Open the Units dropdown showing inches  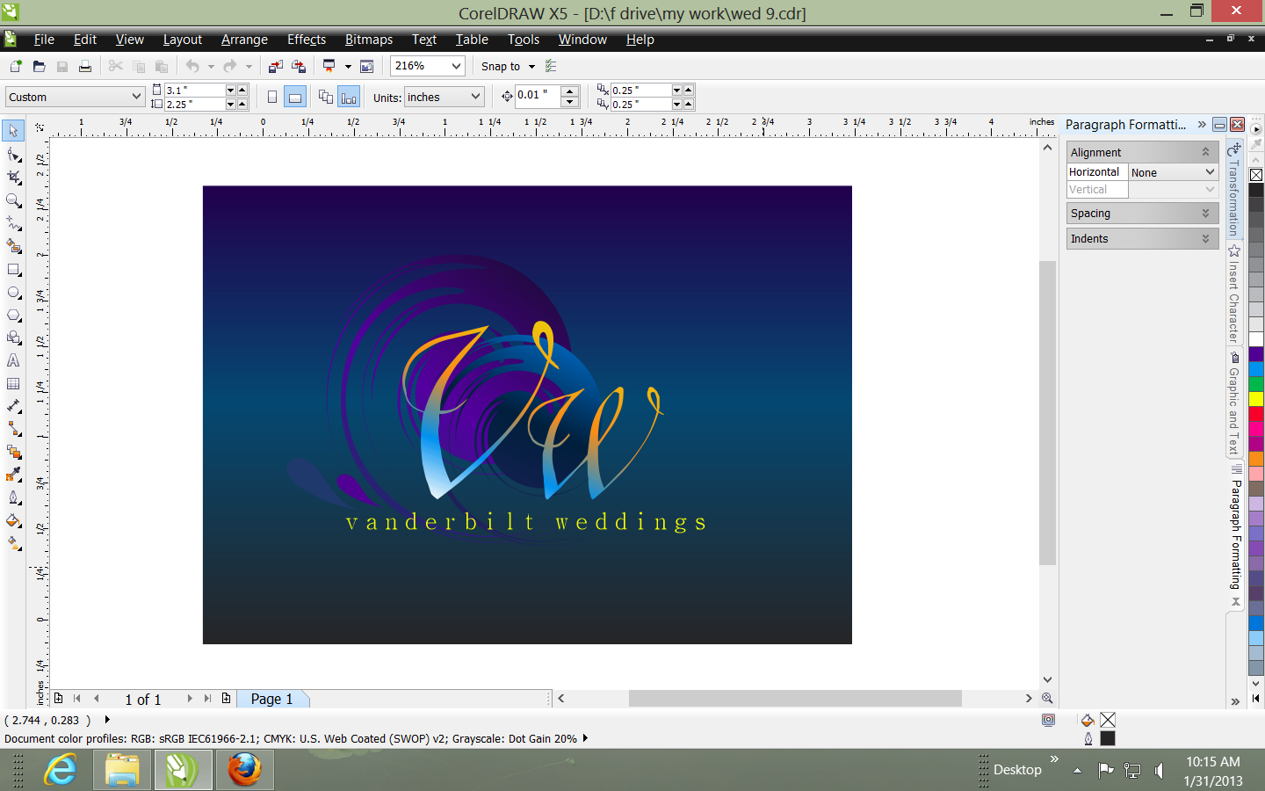475,97
